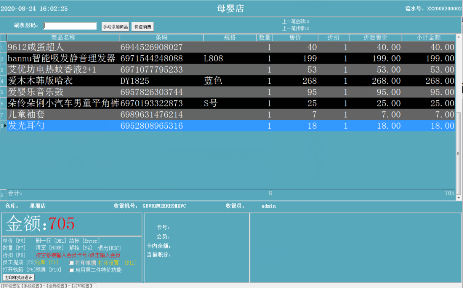
Task: Click red text to enter member card
Action: pyautogui.click(x=78, y=255)
